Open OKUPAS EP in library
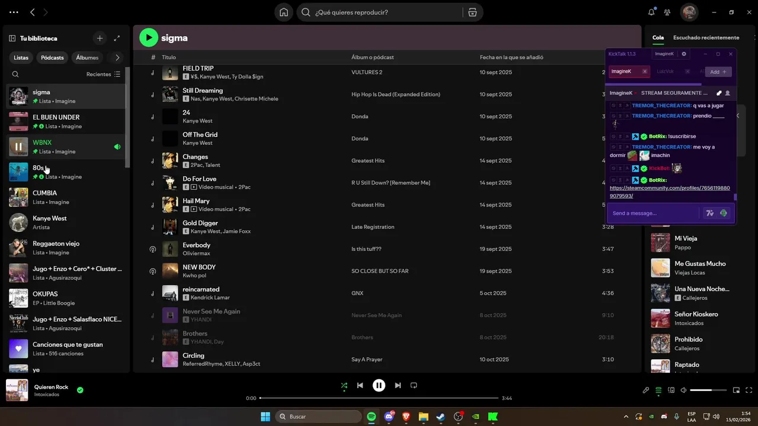Screen dimensions: 758x426 point(66,298)
